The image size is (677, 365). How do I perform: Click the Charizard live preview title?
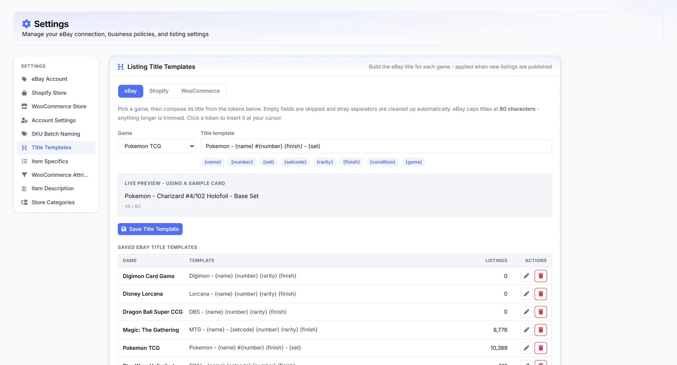tap(192, 196)
